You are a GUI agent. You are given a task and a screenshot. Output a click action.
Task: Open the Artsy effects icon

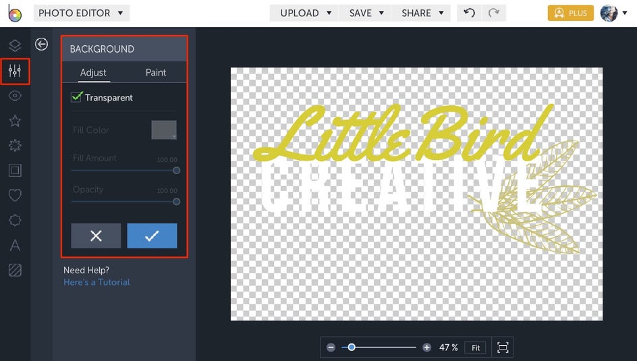[15, 145]
